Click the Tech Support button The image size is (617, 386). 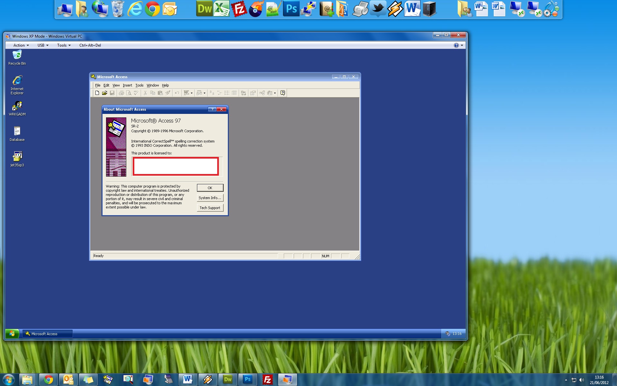(210, 207)
